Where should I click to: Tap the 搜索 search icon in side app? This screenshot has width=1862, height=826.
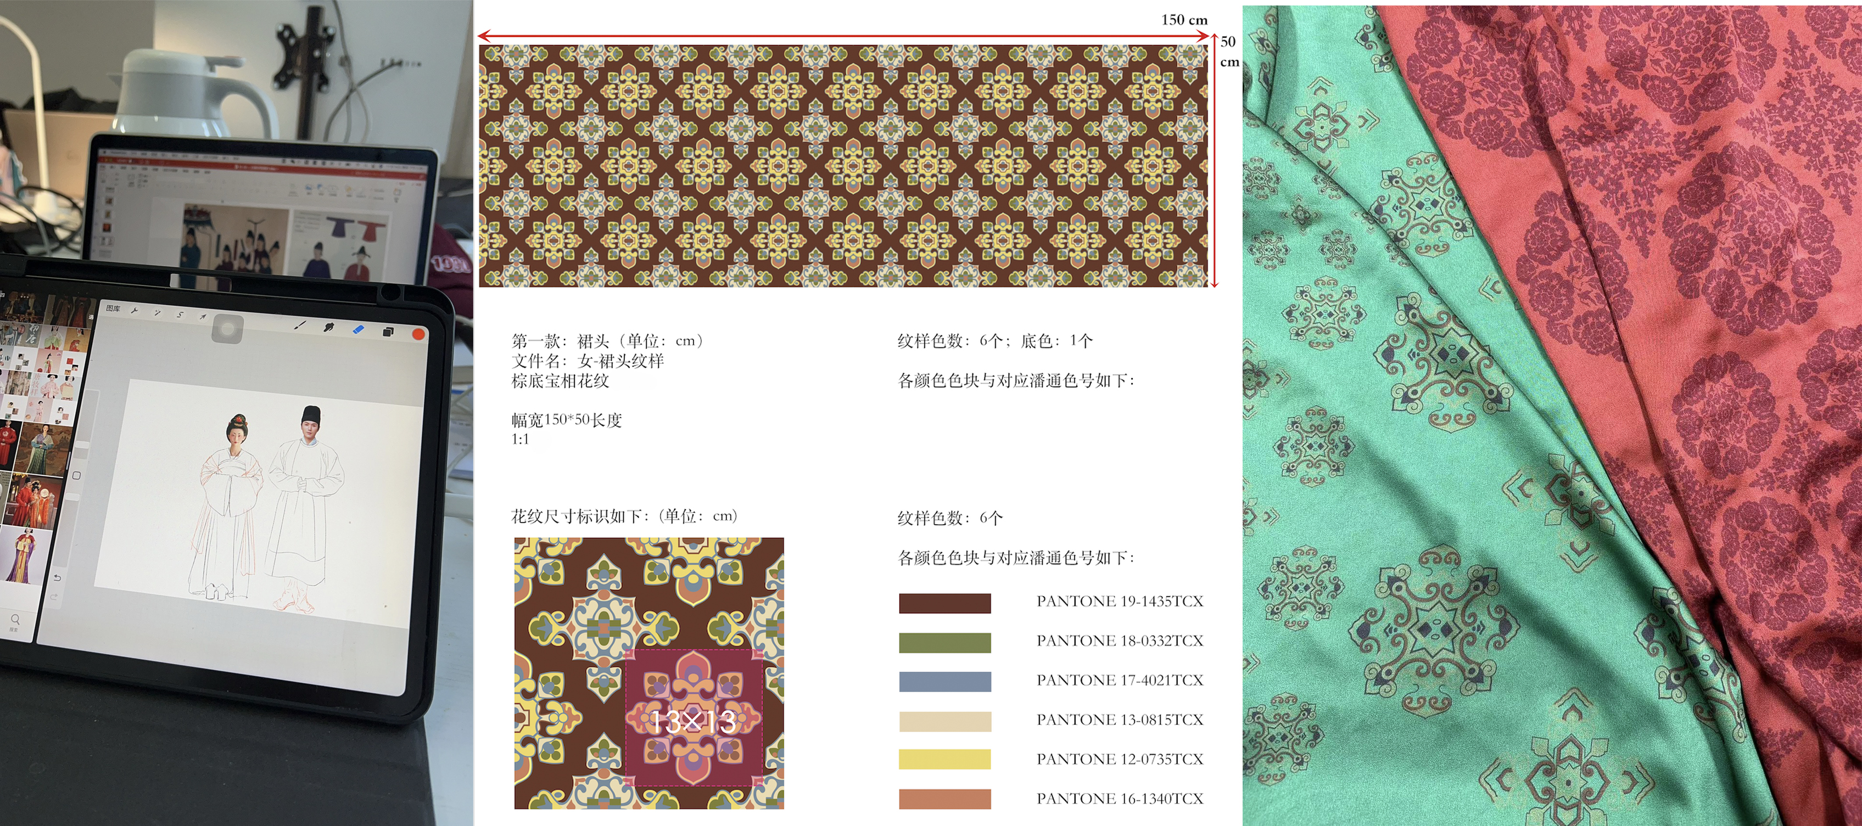click(x=15, y=620)
